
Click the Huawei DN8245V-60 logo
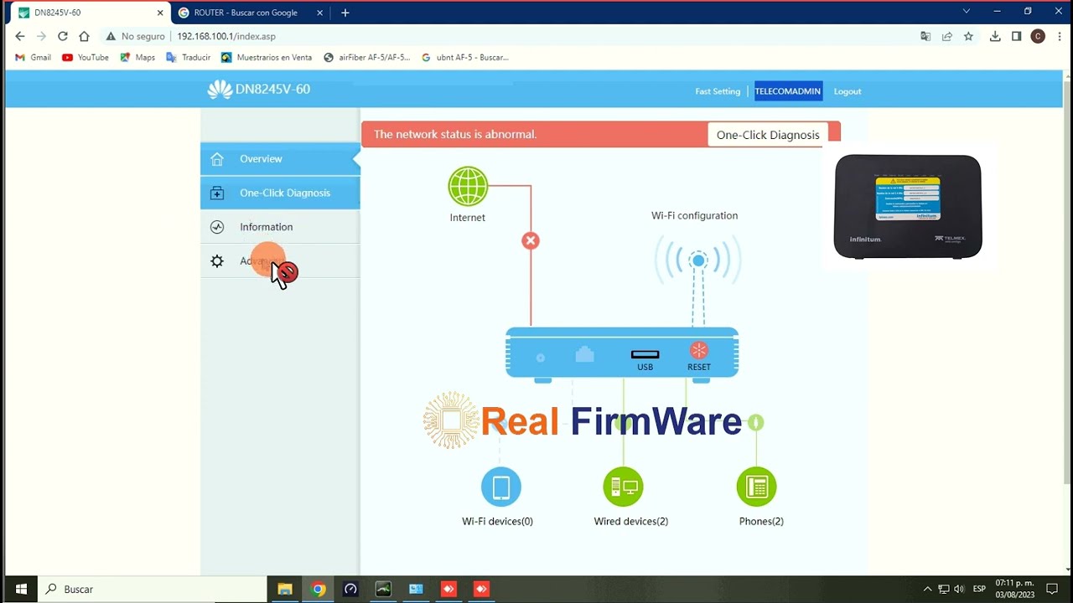point(259,90)
